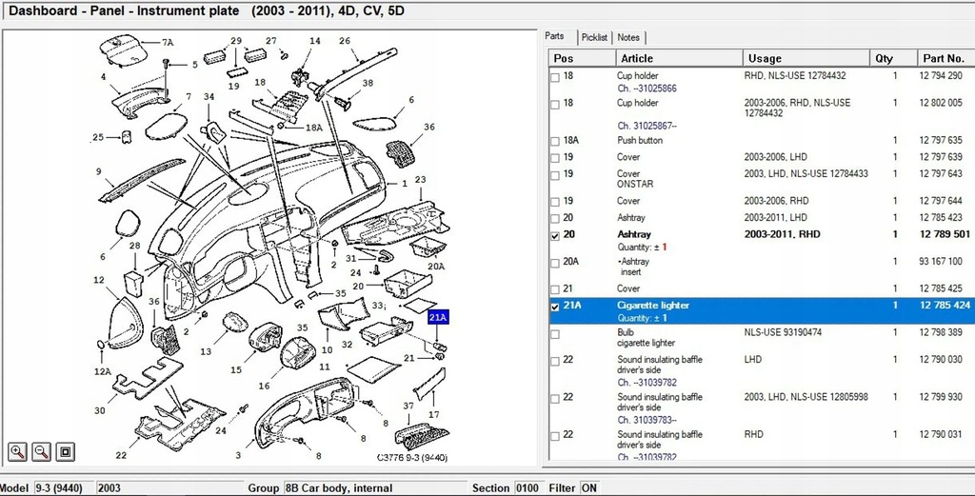
Task: Uncheck the Ashtray RHD position 20 checkbox
Action: pos(555,235)
